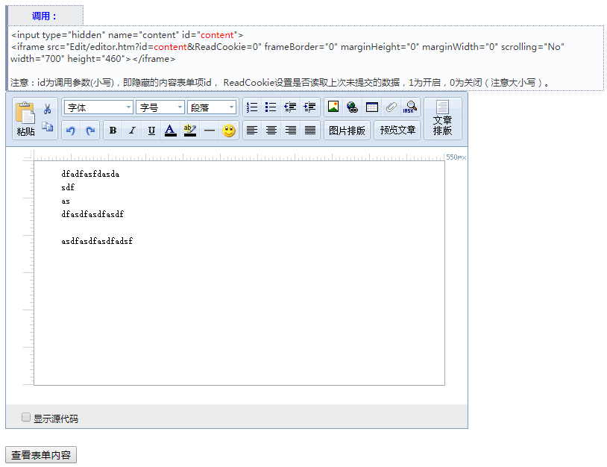Open the 字号 font size dropdown
This screenshot has height=467, width=607.
pos(160,107)
